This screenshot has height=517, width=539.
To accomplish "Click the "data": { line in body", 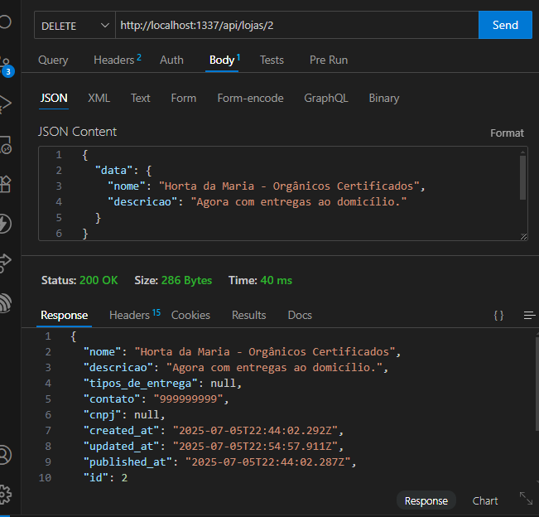I will coord(123,171).
